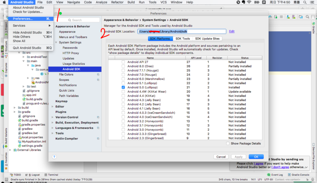The image size is (317, 183).
Task: Check the Android 6.0 (Marshmallow) checkbox
Action: [123, 79]
